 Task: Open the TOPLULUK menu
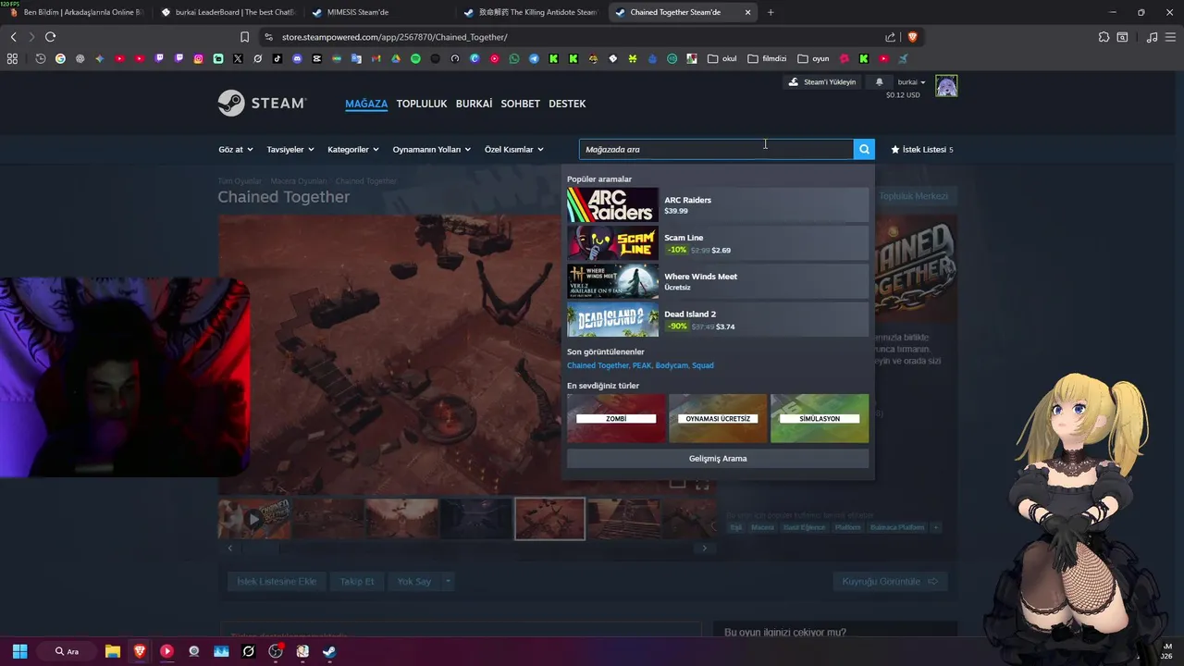422,104
